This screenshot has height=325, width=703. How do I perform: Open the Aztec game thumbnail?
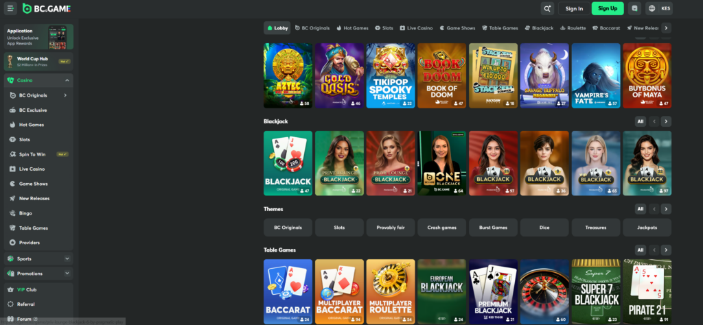coord(288,75)
